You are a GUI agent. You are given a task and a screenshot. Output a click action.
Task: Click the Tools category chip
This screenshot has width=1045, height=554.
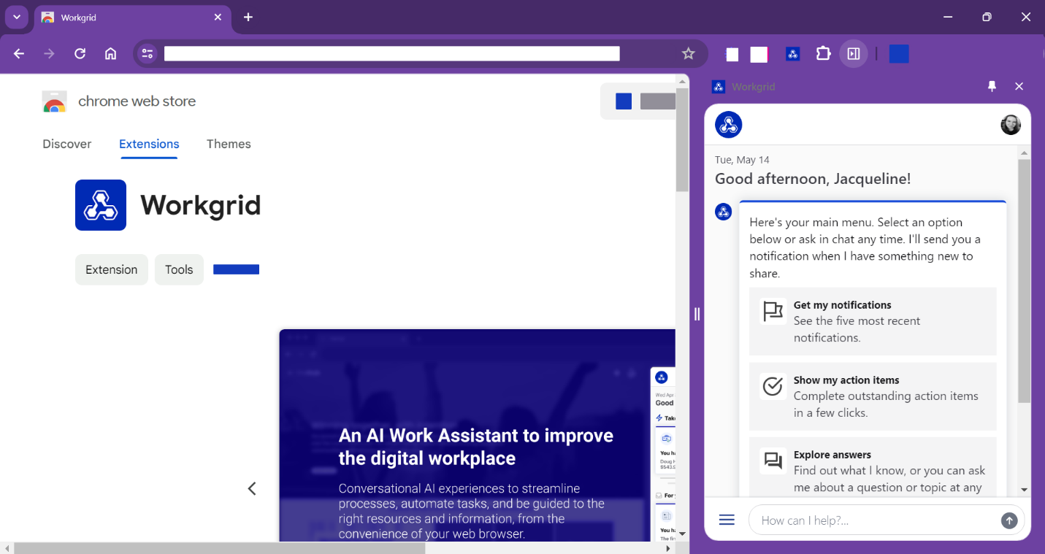[x=179, y=269]
